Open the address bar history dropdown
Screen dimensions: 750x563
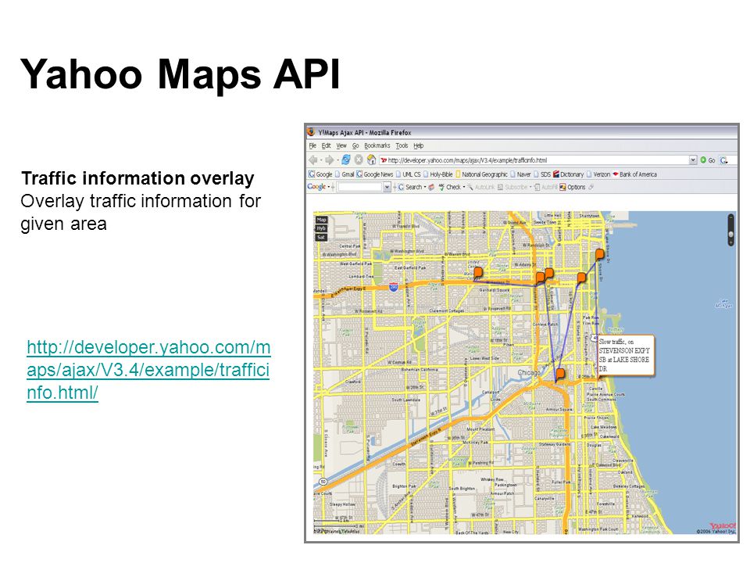click(x=693, y=160)
